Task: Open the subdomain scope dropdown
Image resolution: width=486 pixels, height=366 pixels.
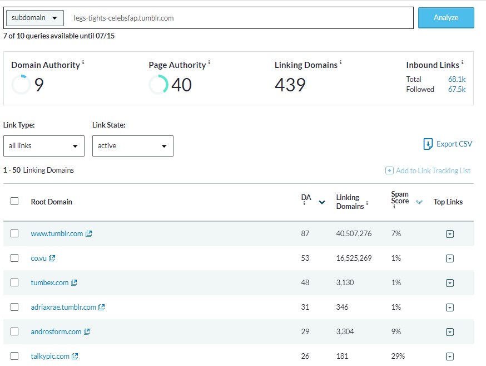Action: pyautogui.click(x=35, y=18)
